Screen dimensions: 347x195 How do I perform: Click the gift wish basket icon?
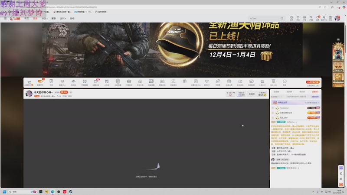(x=229, y=81)
